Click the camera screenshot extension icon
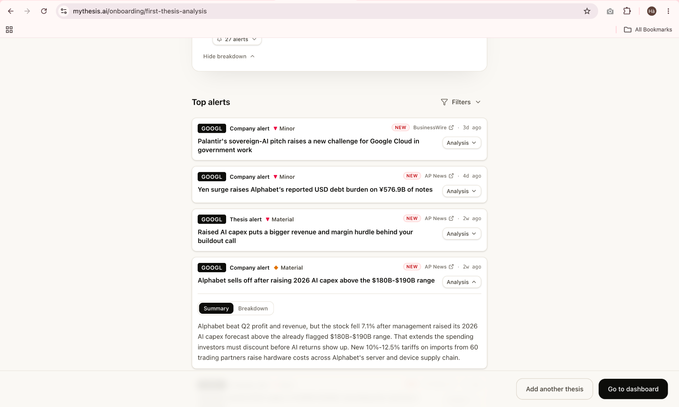This screenshot has width=679, height=407. point(610,11)
